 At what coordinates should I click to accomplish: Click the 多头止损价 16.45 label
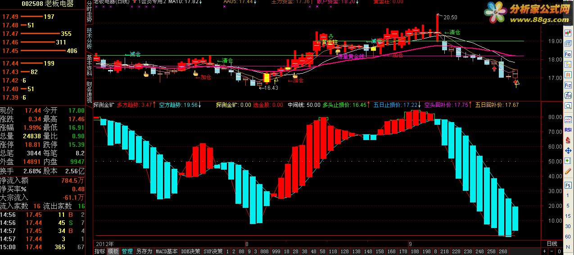click(344, 105)
